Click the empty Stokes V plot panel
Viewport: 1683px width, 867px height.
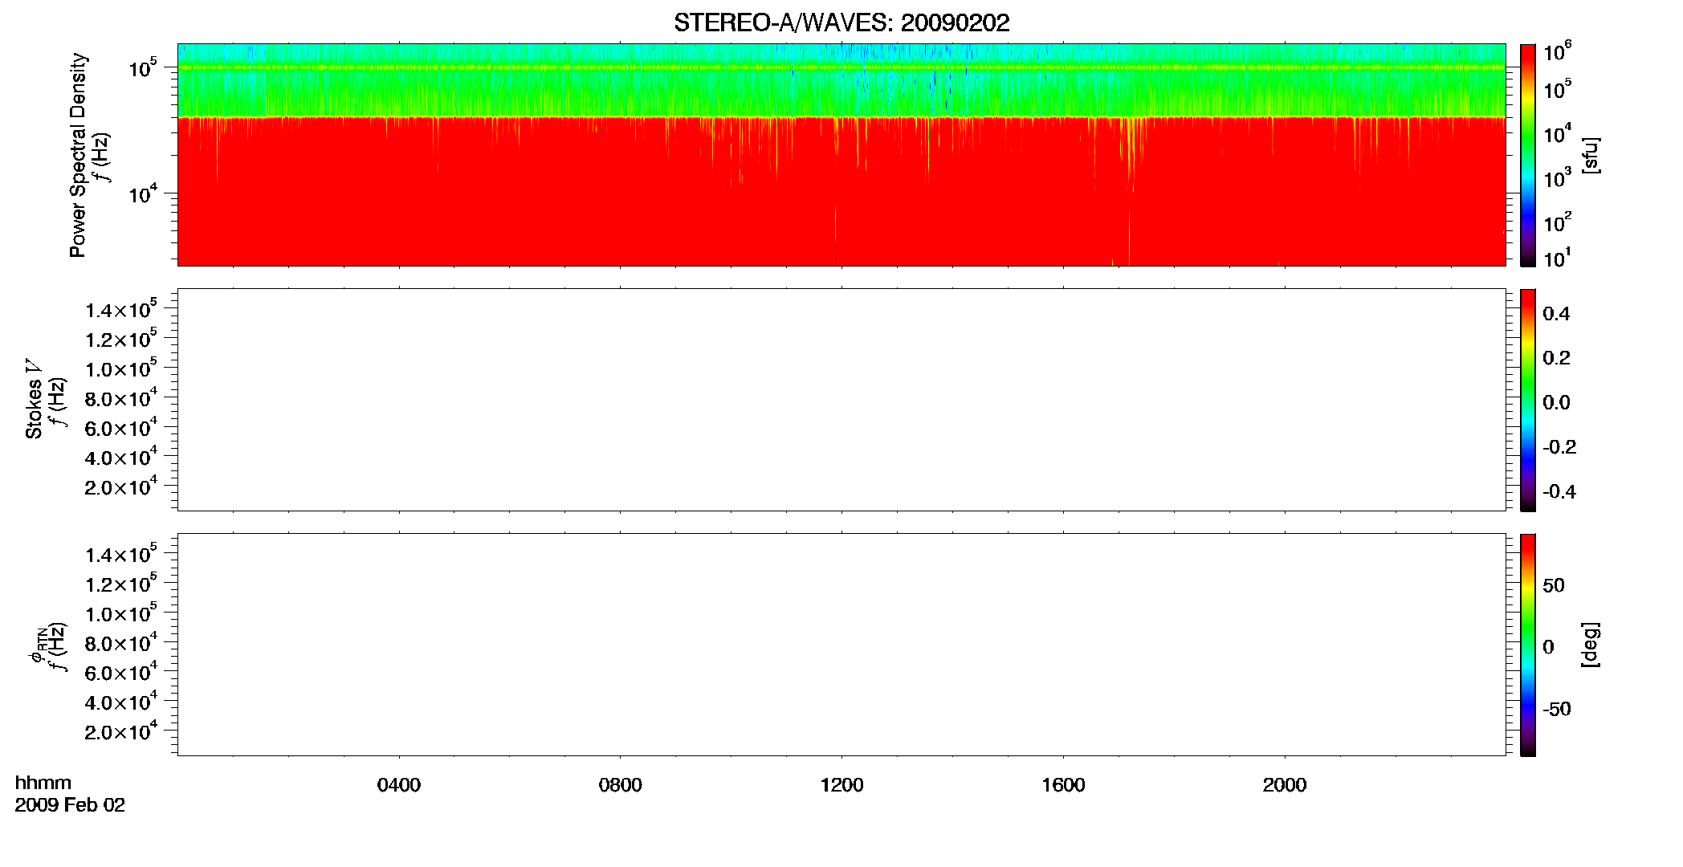[841, 400]
